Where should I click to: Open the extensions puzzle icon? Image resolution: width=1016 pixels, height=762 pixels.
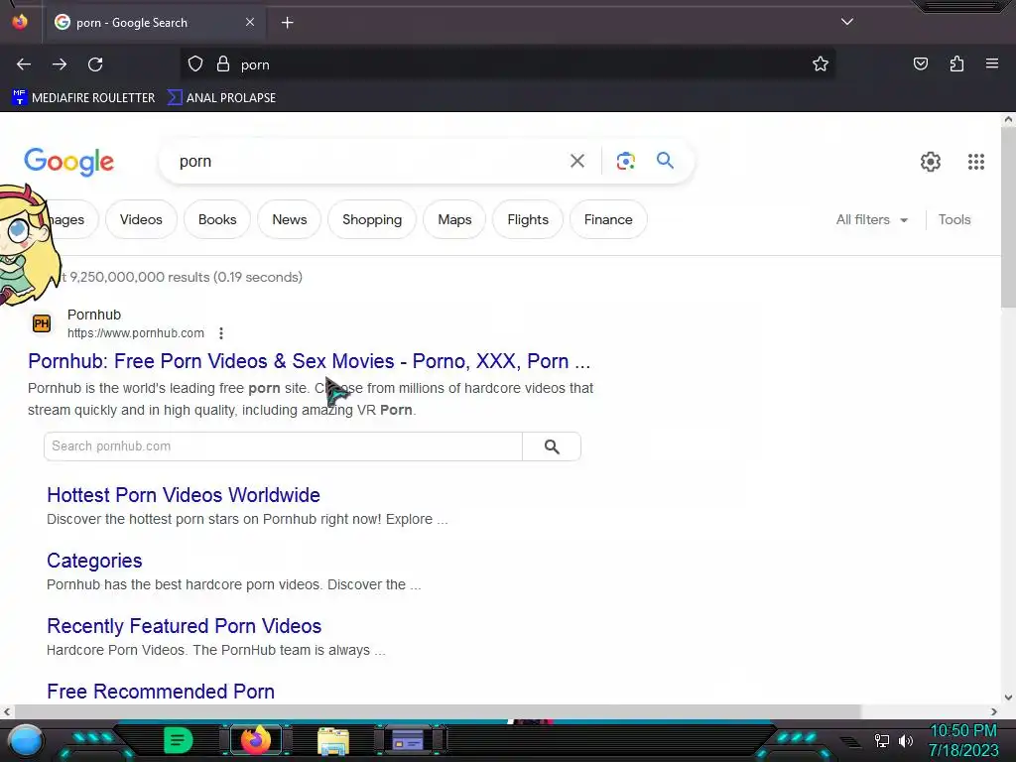[956, 63]
